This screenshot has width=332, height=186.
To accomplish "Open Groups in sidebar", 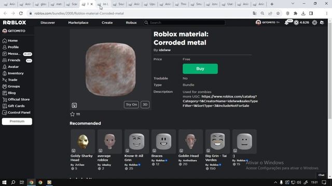I will point(14,86).
